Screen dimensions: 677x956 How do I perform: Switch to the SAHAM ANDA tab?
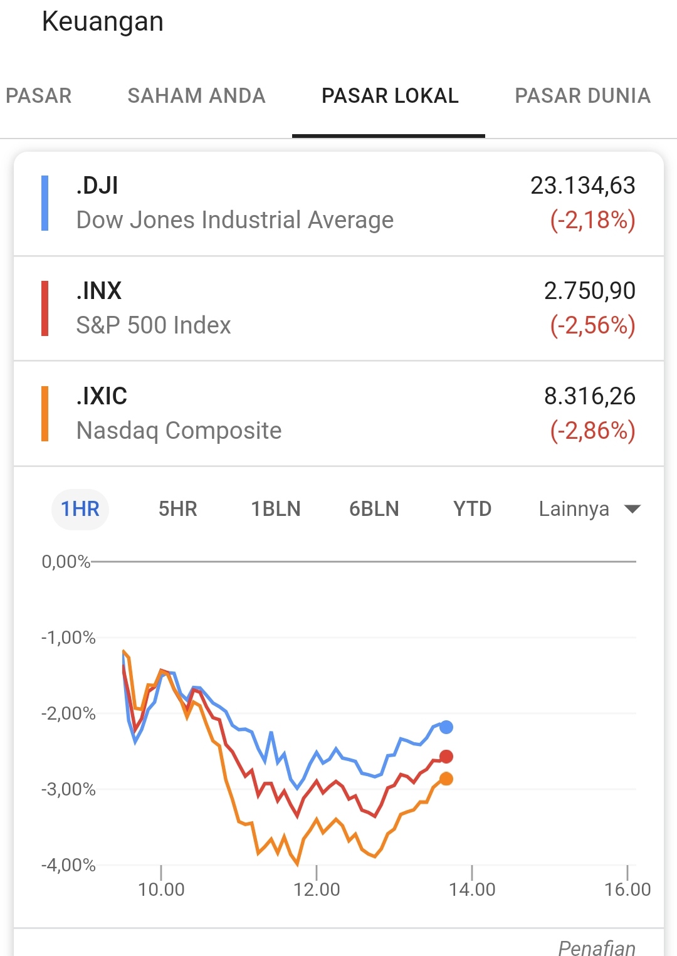coord(196,96)
